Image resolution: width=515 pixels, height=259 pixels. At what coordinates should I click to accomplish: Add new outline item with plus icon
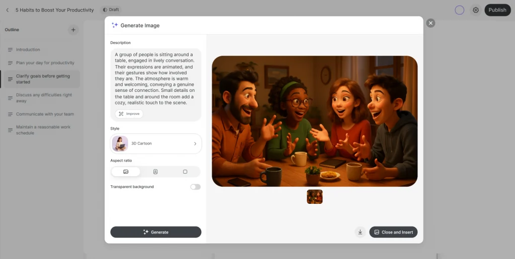73,30
